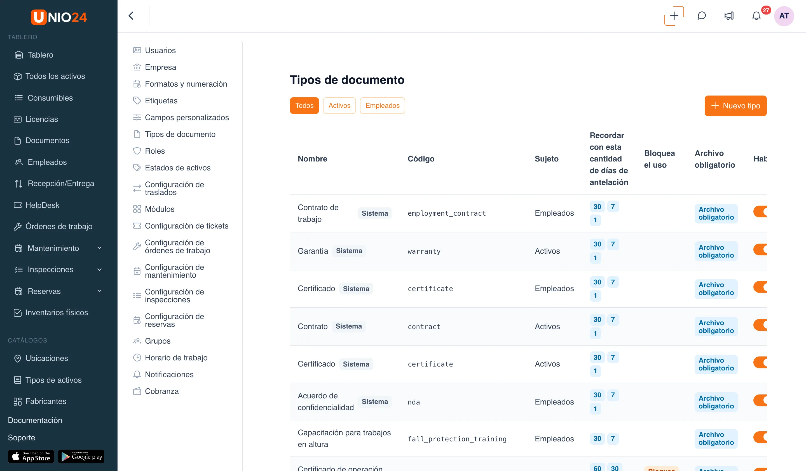
Task: Open the chat messages icon
Action: (x=701, y=16)
